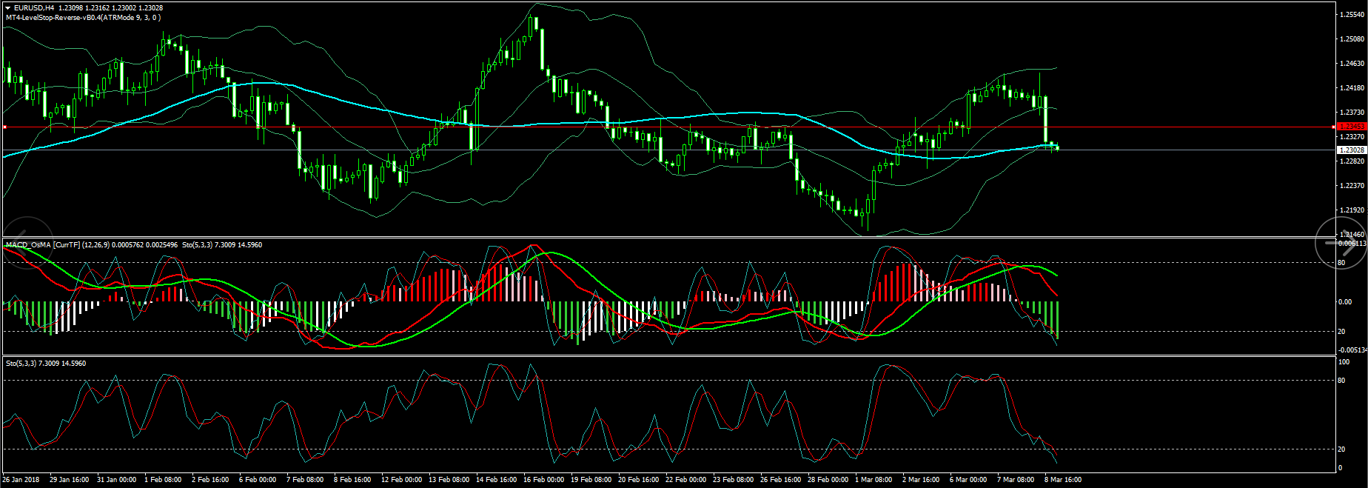
Task: Click the 16 Feb 00:00 time axis label
Action: [x=543, y=480]
